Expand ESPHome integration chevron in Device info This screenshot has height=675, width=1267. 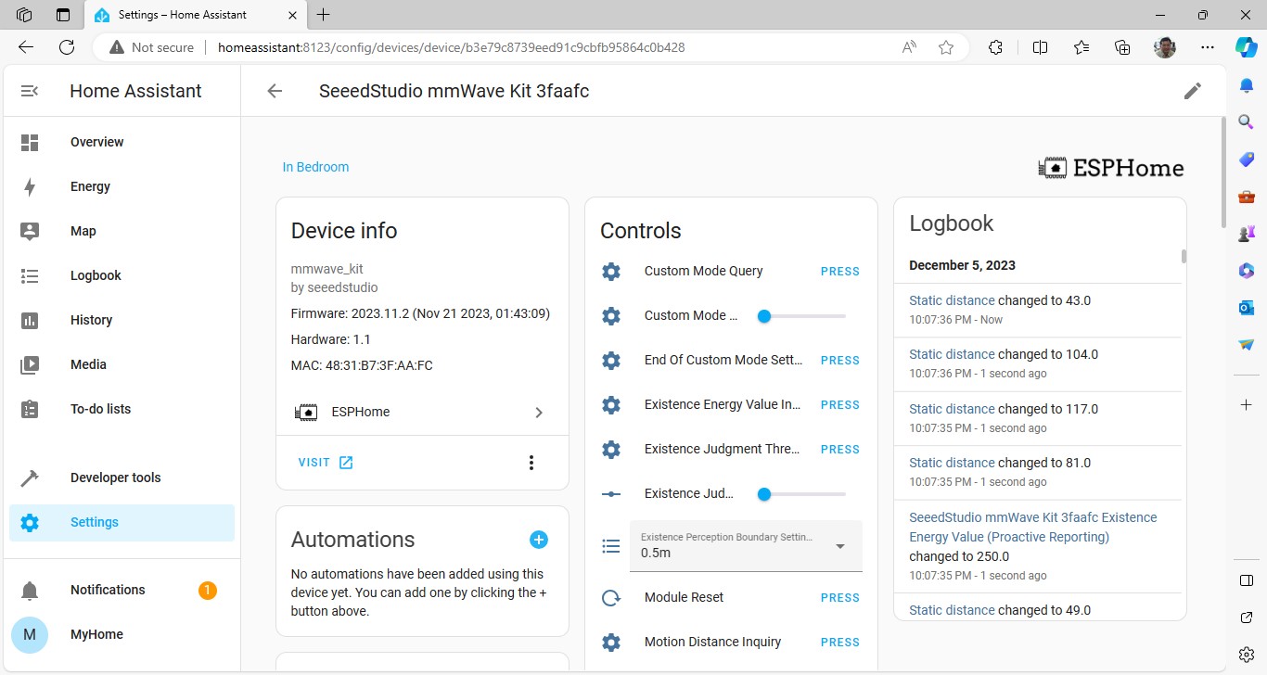pyautogui.click(x=539, y=413)
